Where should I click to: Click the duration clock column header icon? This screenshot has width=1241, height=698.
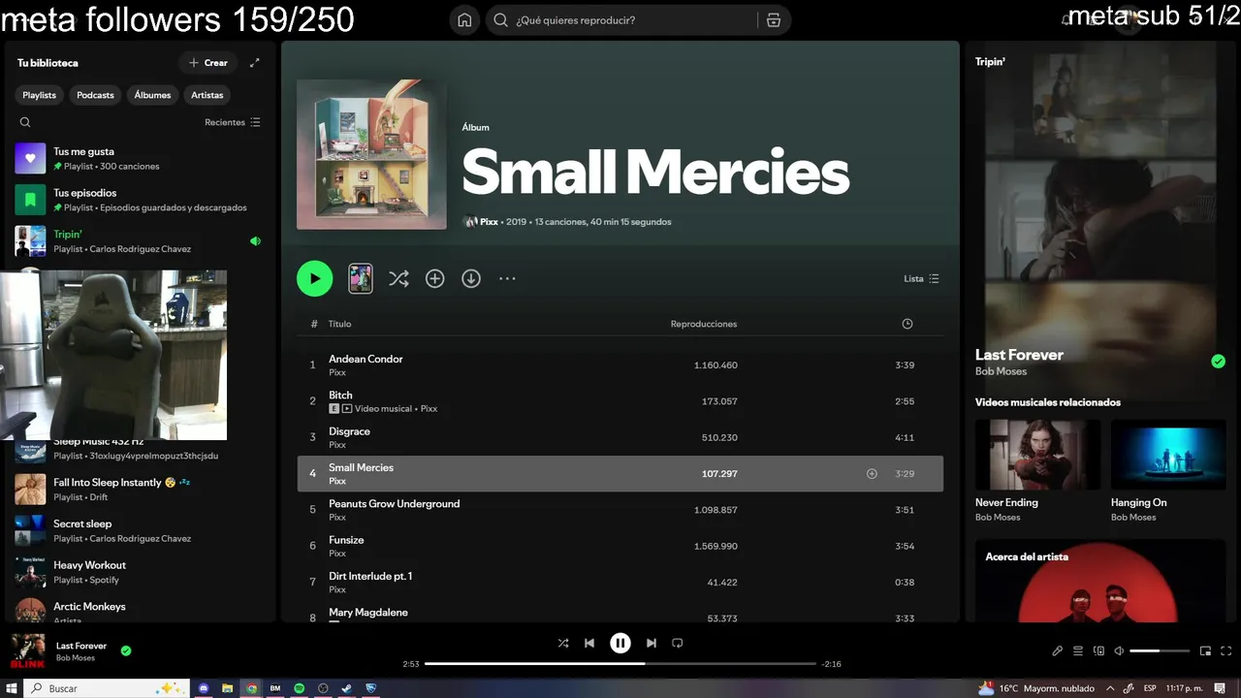pos(907,324)
